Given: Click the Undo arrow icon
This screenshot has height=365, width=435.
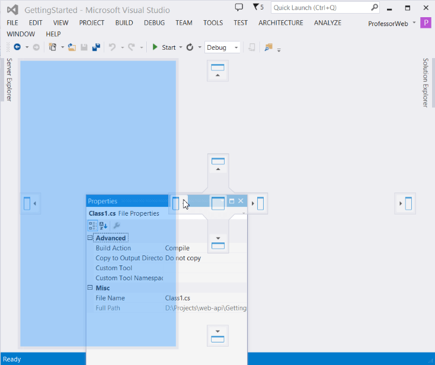Looking at the screenshot, I should click(112, 47).
